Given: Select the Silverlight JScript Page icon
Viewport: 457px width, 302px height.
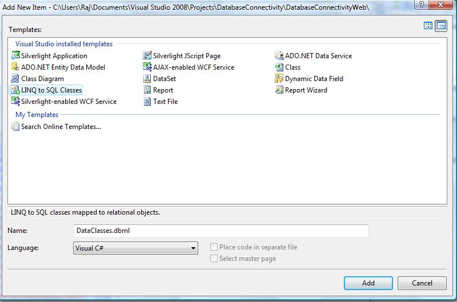Looking at the screenshot, I should click(x=147, y=55).
